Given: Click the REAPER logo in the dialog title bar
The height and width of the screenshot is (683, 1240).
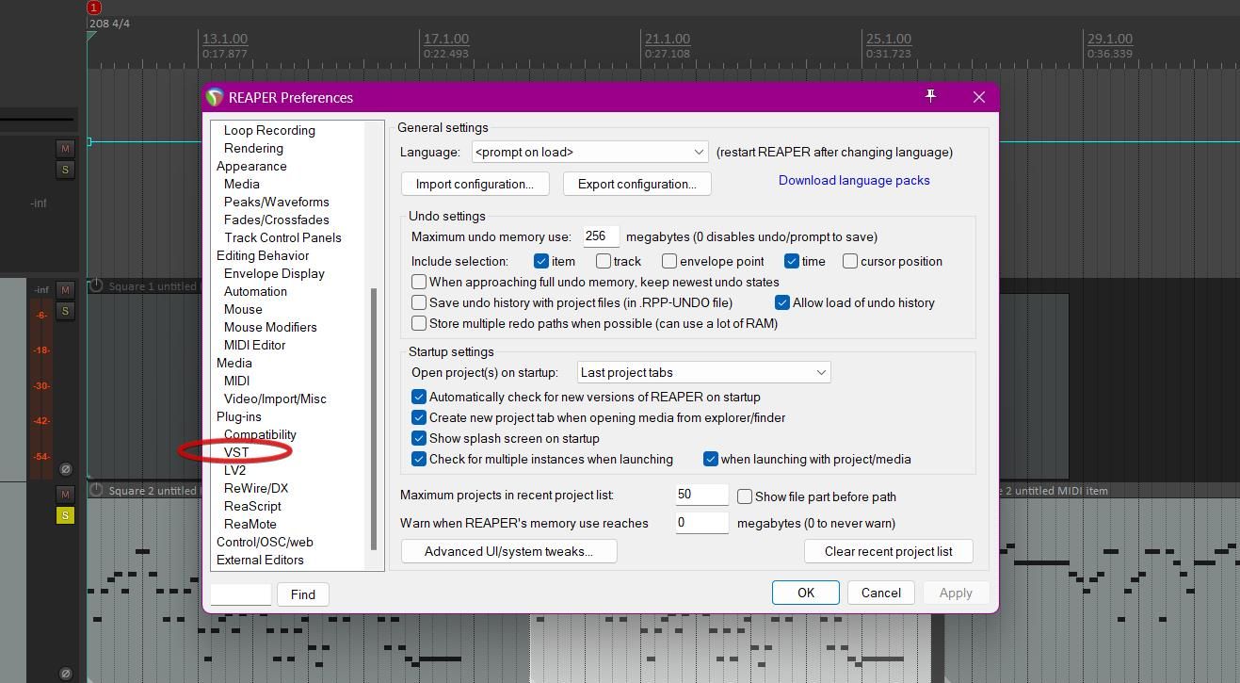Looking at the screenshot, I should coord(215,97).
